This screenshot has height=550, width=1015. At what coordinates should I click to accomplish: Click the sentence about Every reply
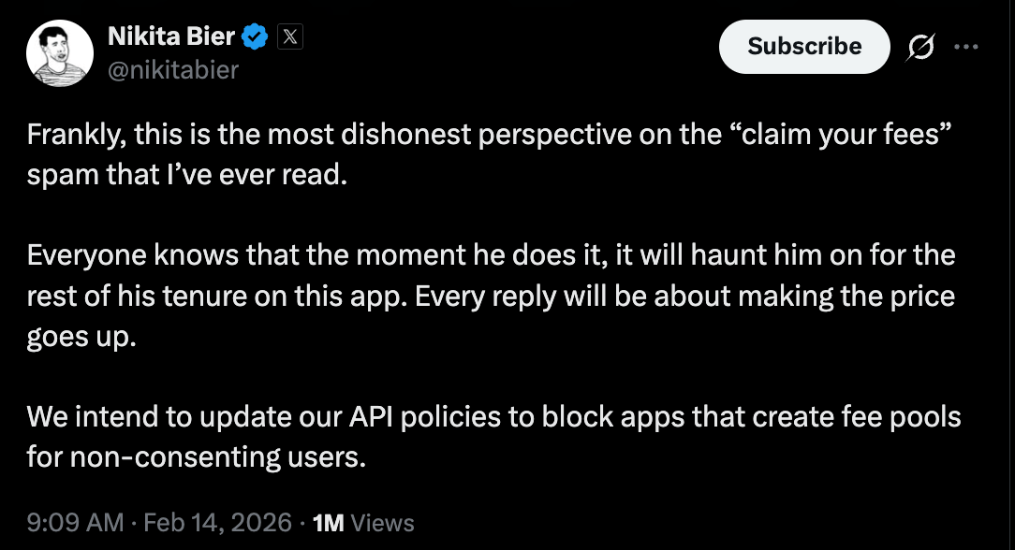(684, 297)
